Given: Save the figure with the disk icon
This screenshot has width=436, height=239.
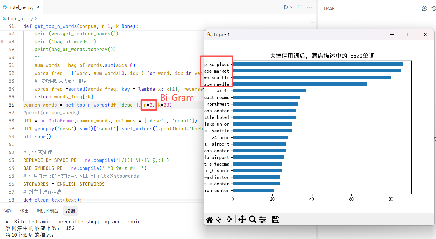Looking at the screenshot, I should point(276,219).
